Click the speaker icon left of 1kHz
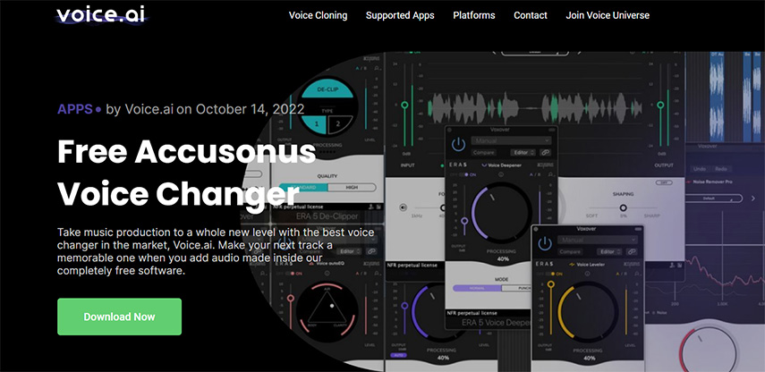765x372 pixels. pos(403,207)
